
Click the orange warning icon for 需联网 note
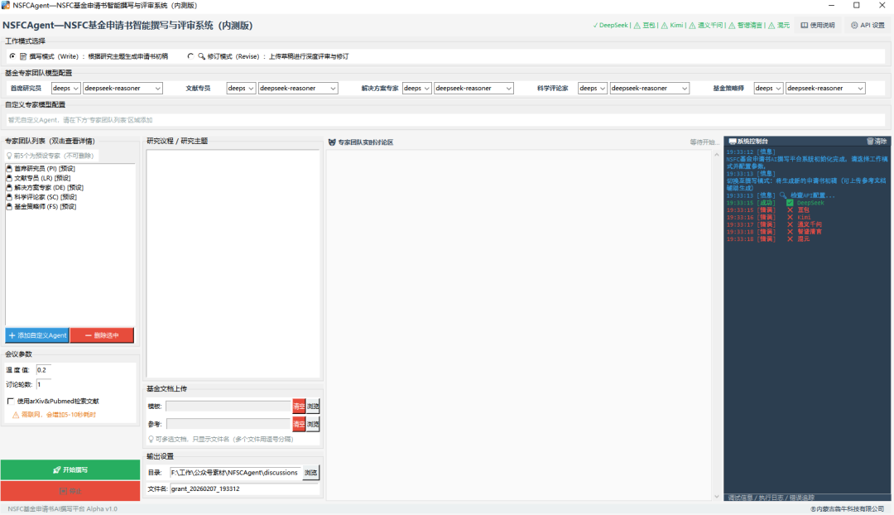tap(16, 415)
